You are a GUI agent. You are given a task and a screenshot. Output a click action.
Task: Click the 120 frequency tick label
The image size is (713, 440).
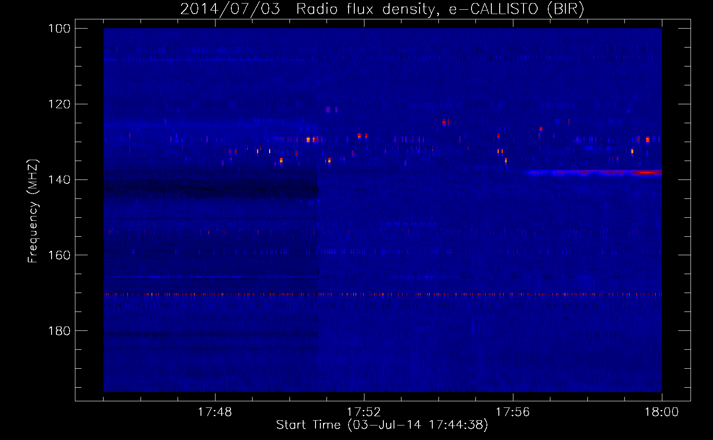pos(59,104)
